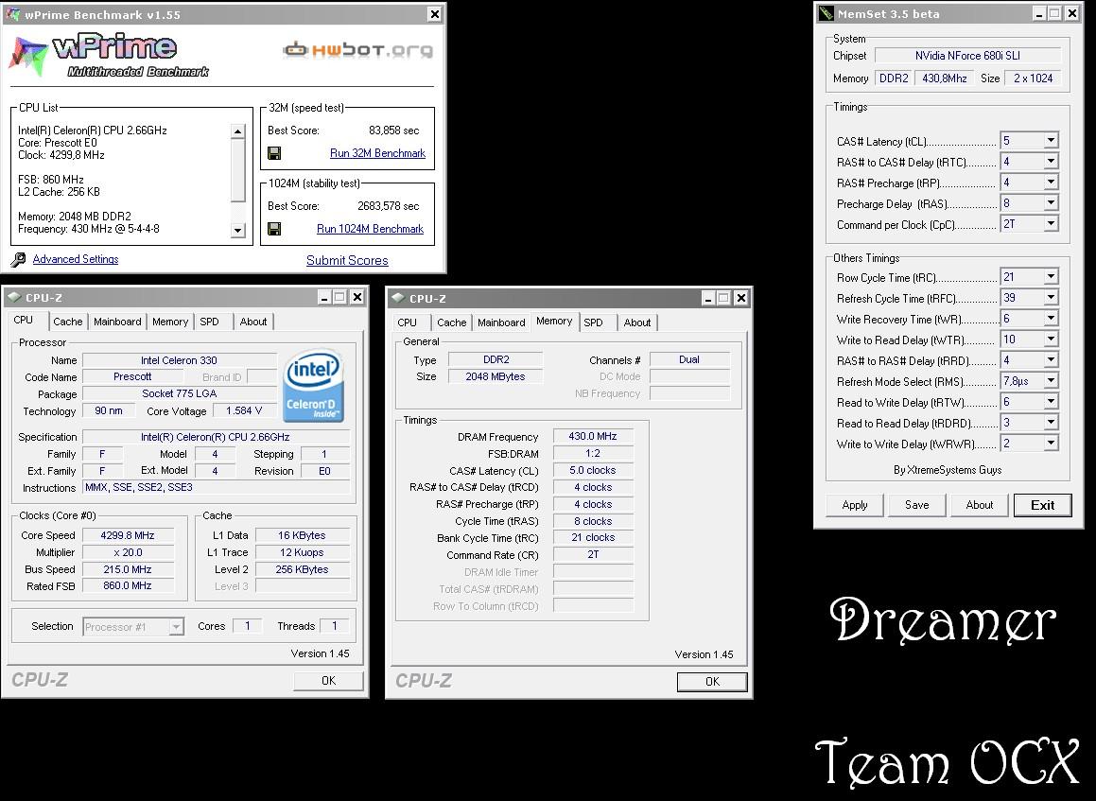
Task: Click the 2683,578 sec best score
Action: coord(388,206)
